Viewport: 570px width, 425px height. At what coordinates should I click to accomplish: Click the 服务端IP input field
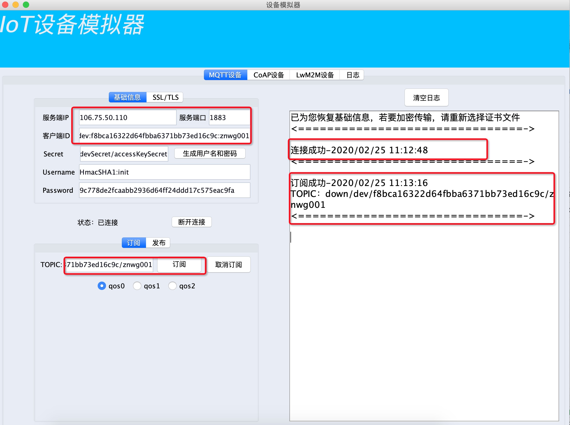tap(127, 118)
